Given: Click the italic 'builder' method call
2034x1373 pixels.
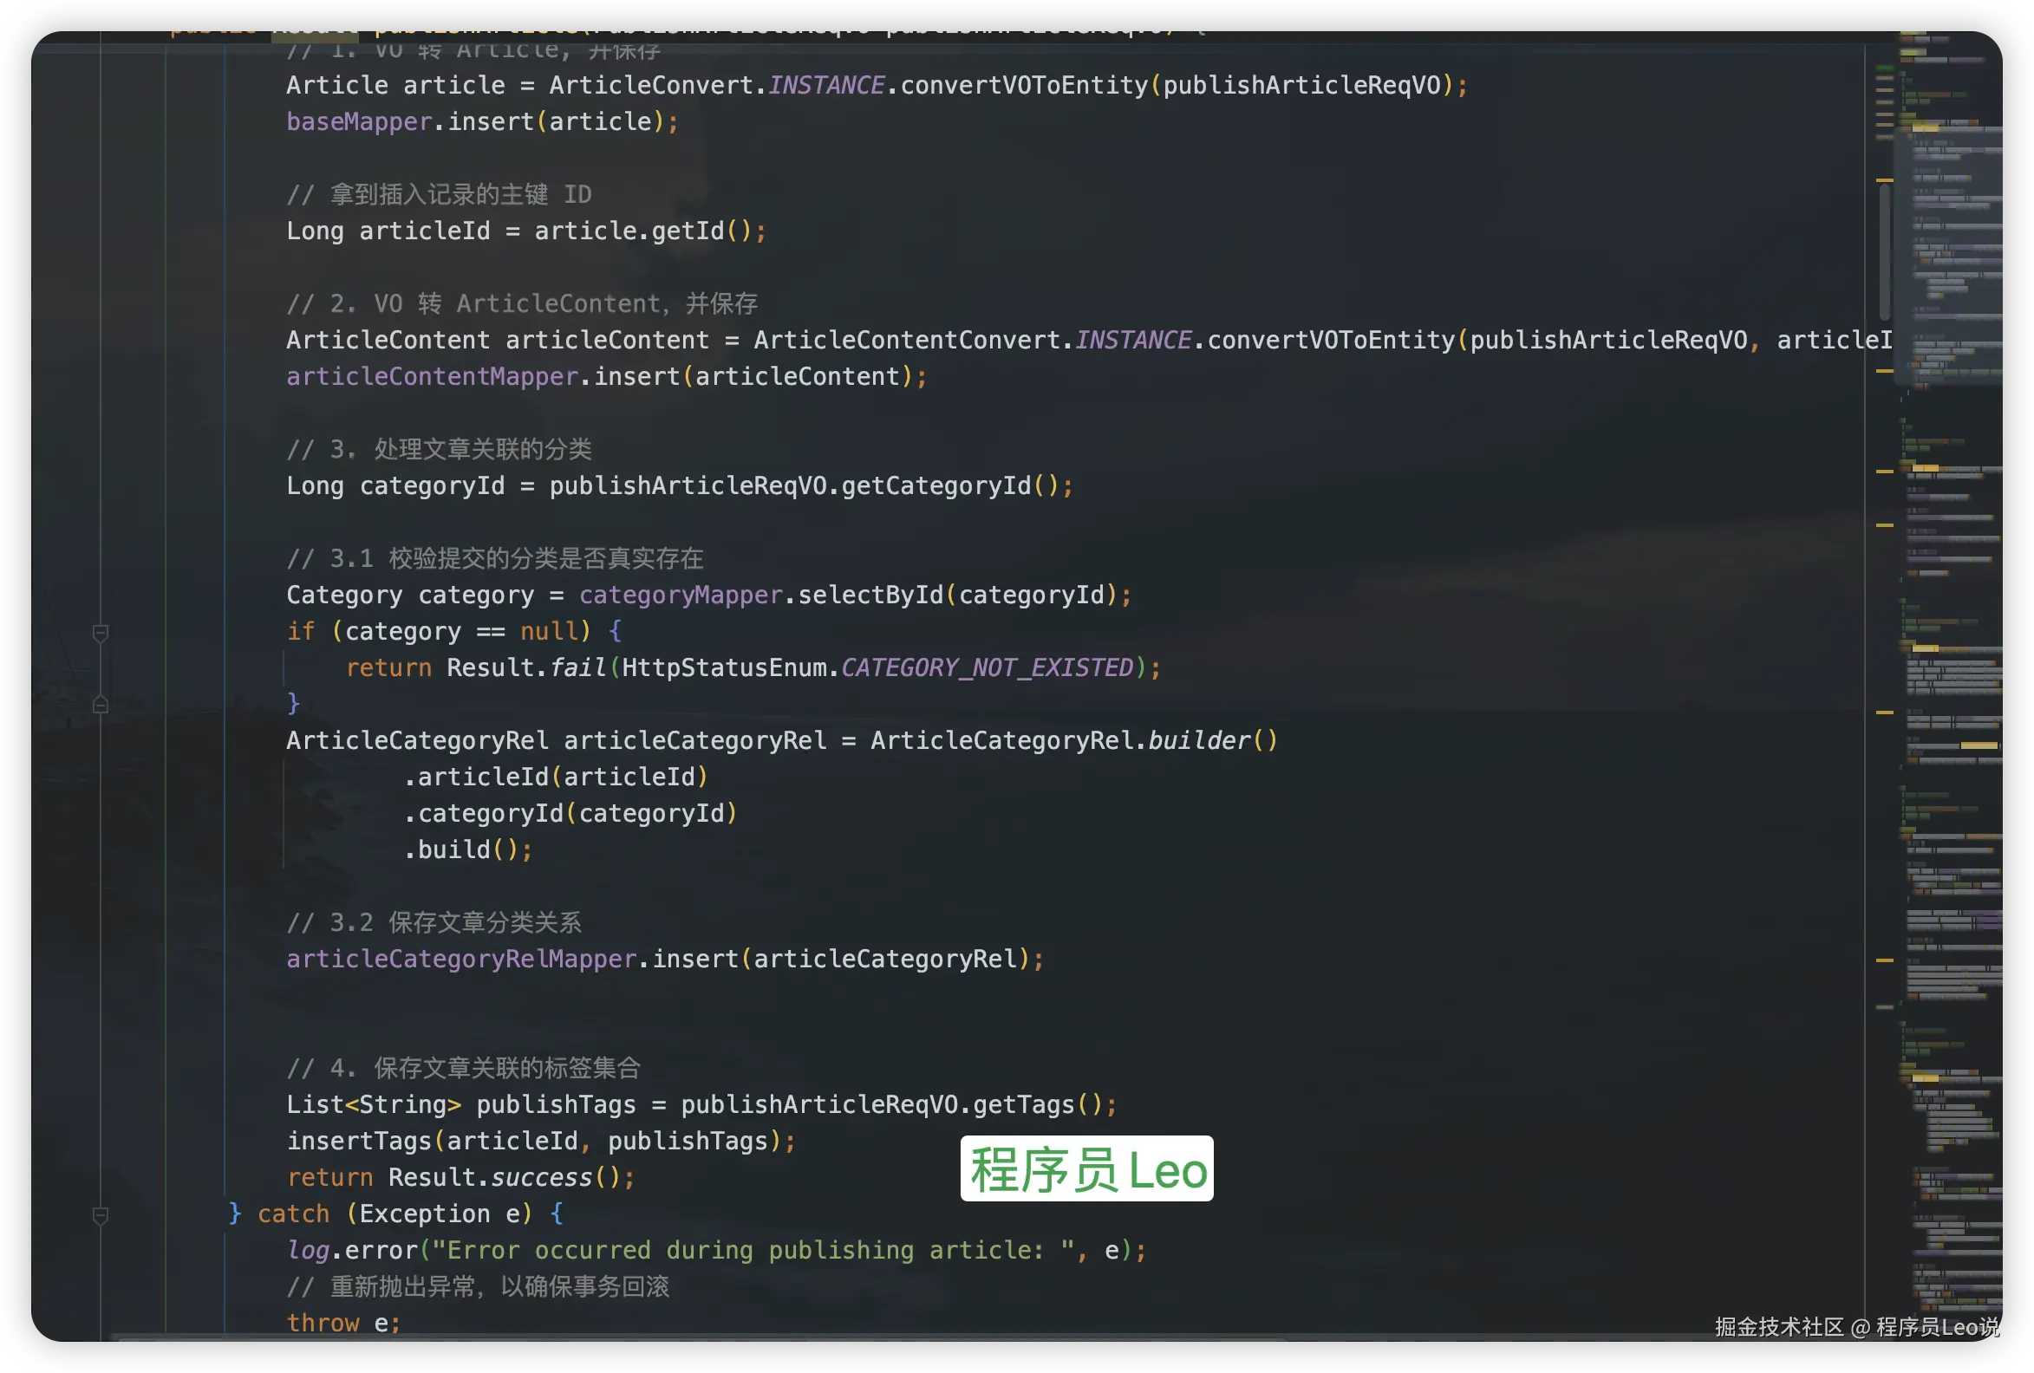Looking at the screenshot, I should [x=1198, y=741].
